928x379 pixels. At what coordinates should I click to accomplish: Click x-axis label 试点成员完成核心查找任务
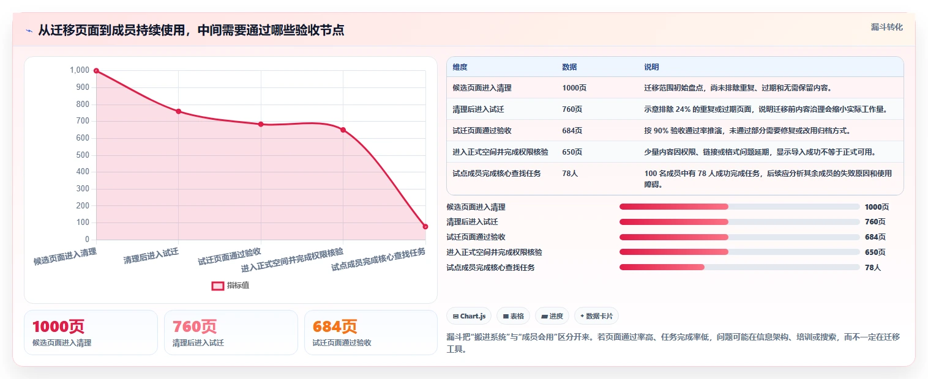[378, 259]
